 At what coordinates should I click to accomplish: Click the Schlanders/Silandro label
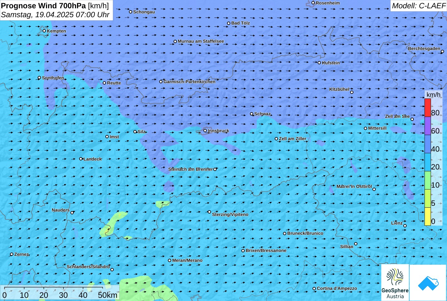tap(88, 267)
